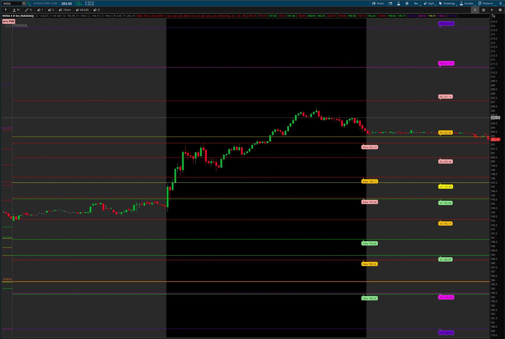Open the gear icon beside grid layout buttons
Viewport: 505px width, 339px height.
coord(500,10)
